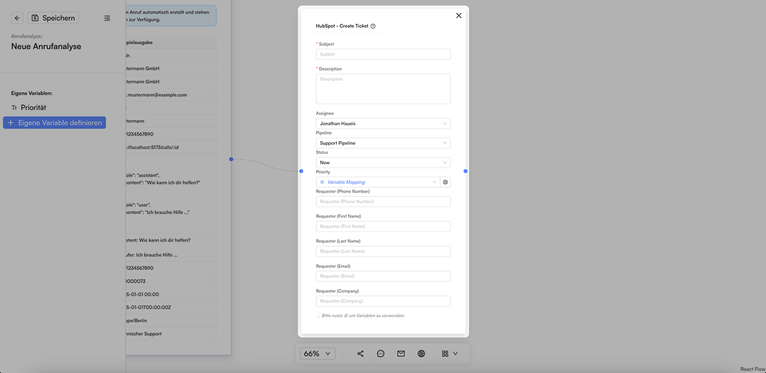The height and width of the screenshot is (373, 766).
Task: Open the 66% zoom level dropdown
Action: click(318, 354)
